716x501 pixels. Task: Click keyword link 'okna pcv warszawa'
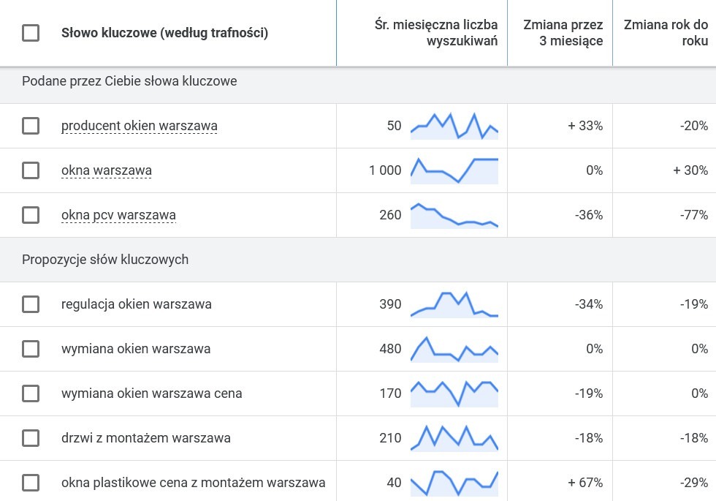coord(118,215)
